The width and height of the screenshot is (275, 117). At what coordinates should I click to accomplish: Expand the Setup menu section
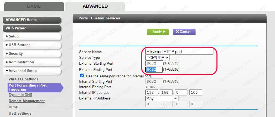pos(31,36)
